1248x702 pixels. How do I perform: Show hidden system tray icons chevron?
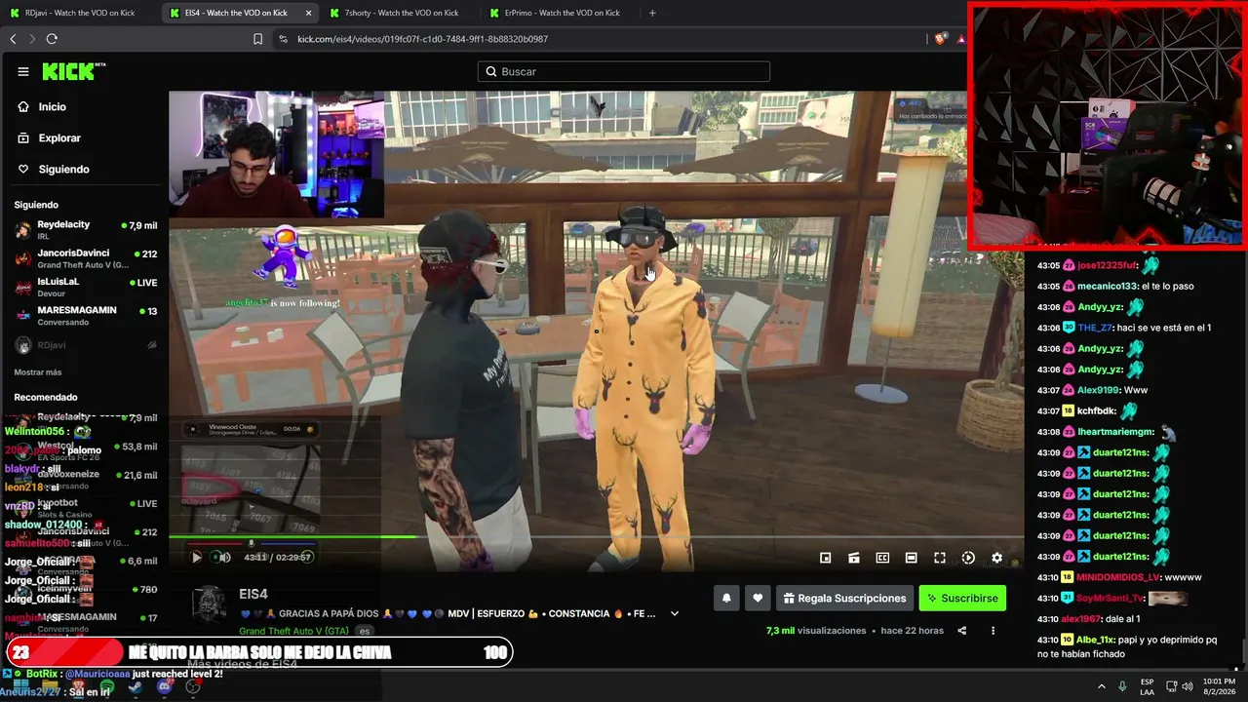tap(1102, 686)
